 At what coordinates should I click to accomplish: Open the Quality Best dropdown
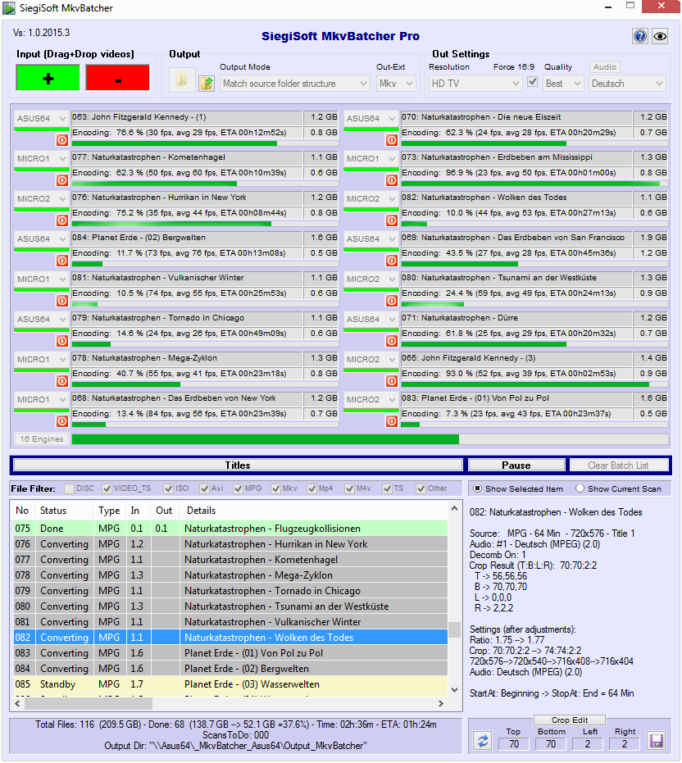[563, 84]
